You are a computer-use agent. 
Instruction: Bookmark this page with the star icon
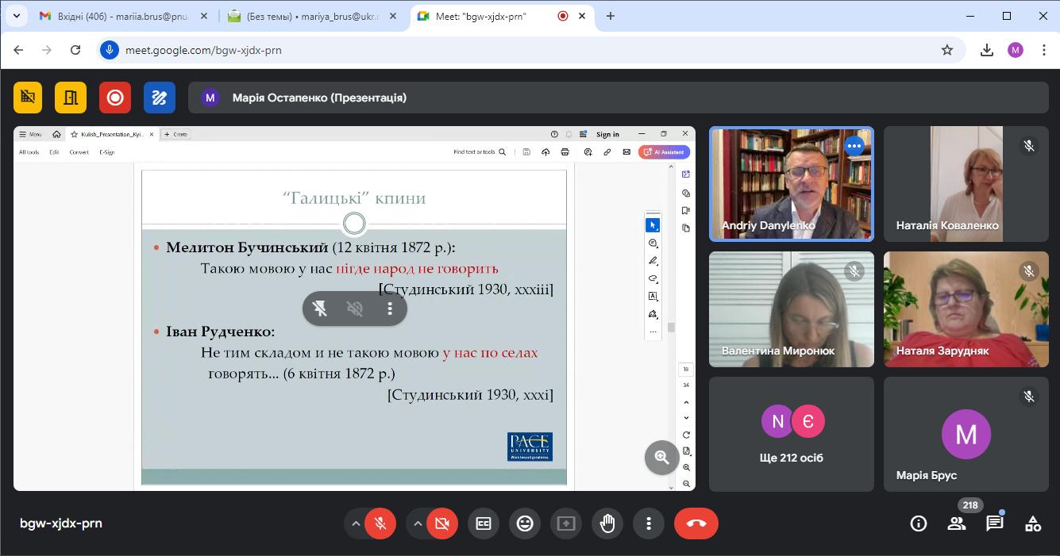[946, 50]
